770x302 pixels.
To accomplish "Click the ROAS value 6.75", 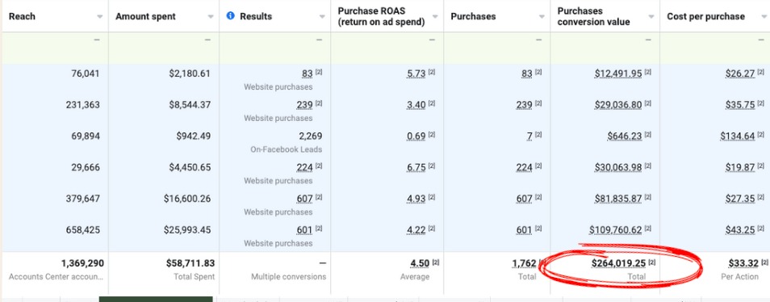I will [x=416, y=167].
